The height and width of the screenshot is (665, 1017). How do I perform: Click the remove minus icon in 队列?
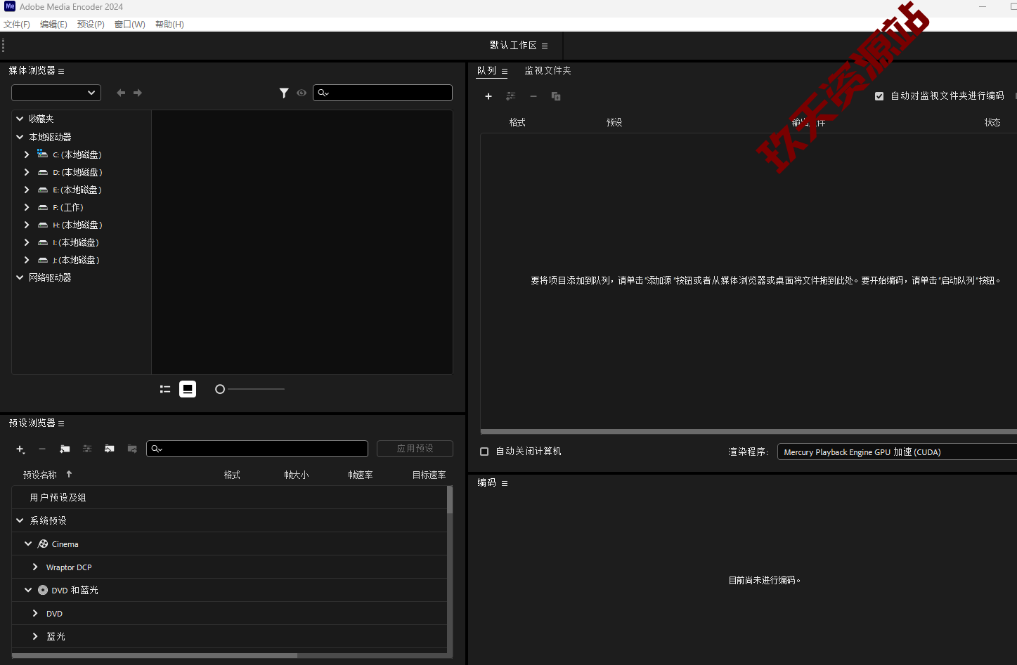coord(533,96)
